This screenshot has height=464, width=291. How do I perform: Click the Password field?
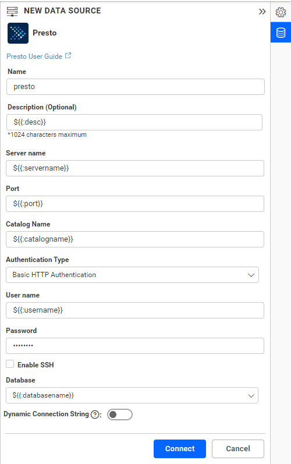click(135, 346)
